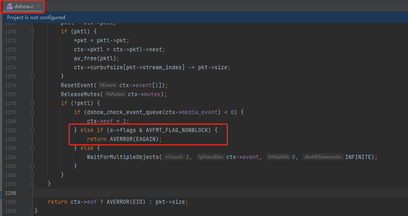Screen dimensions: 408x216
Task: Click the lpHandles inlay hint
Action: click(x=210, y=157)
